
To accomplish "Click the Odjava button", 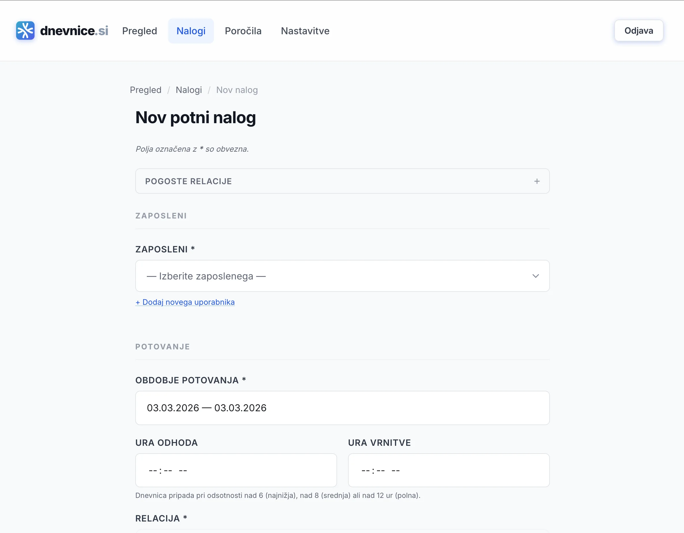I will [638, 31].
